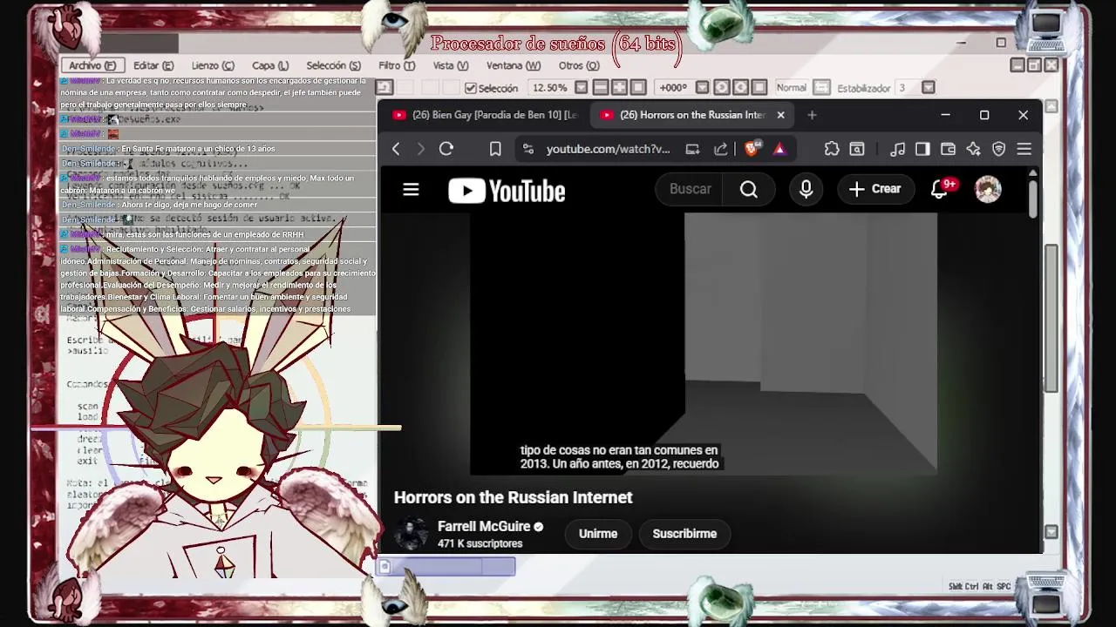Viewport: 1116px width, 627px height.
Task: Open YouTube notifications bell
Action: click(x=939, y=189)
